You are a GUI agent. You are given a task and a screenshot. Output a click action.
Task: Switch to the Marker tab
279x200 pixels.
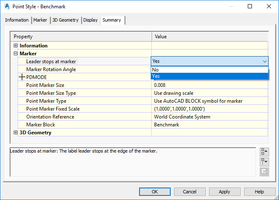[40, 20]
